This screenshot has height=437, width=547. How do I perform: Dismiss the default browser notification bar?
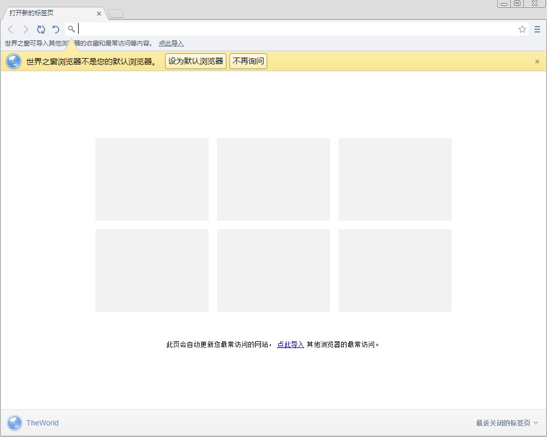(537, 61)
